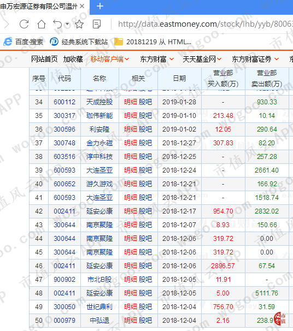Close the 申万宏源证券 browser tab
The width and height of the screenshot is (293, 331).
82,7
